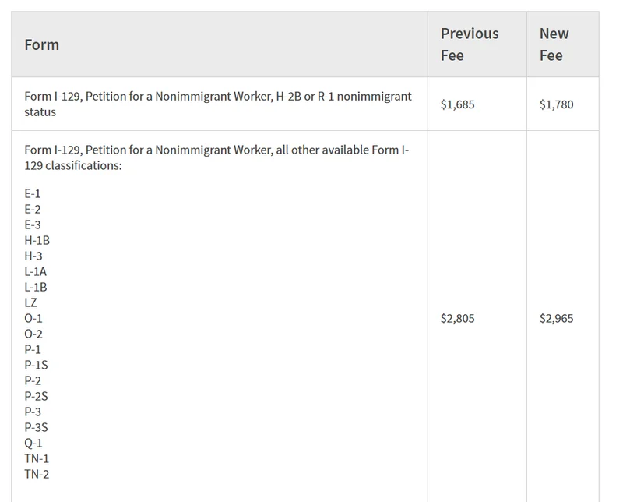Select the Q-1 classification entry
Image resolution: width=623 pixels, height=502 pixels.
point(33,443)
